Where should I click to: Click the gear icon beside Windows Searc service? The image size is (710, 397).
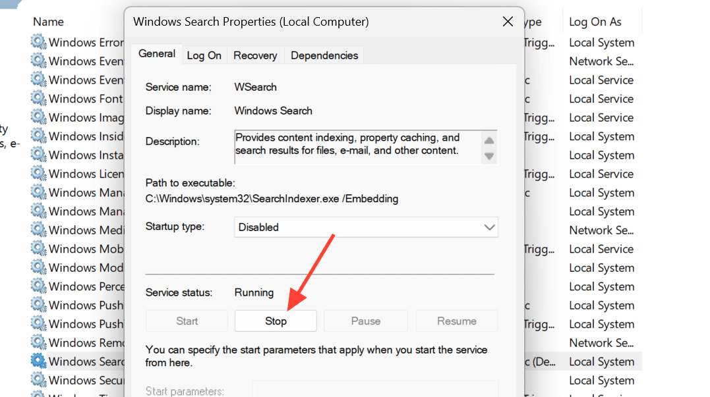click(38, 361)
